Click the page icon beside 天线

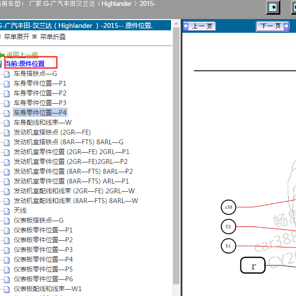click(x=7, y=211)
